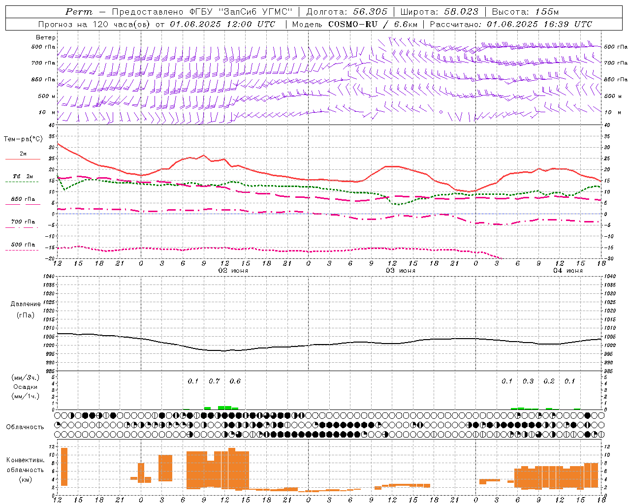The image size is (630, 504).
Task: Click the "Ветер" wind panel label
Action: [x=46, y=37]
